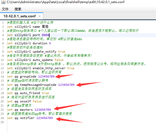
Task: Click comment 设置监听群聊号码
Action: [35, 72]
